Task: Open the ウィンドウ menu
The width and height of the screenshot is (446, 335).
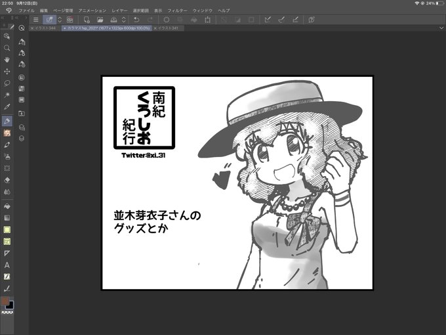Action: 203,11
